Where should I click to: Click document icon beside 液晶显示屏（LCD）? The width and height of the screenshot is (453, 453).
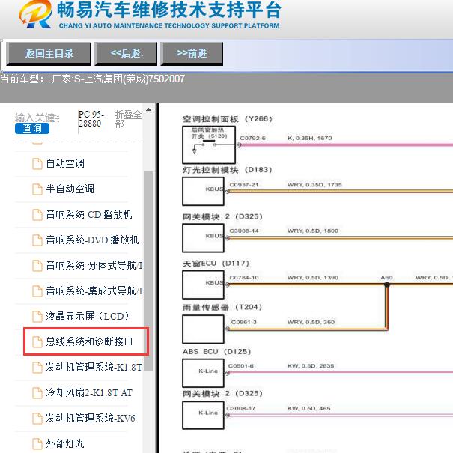click(x=37, y=316)
